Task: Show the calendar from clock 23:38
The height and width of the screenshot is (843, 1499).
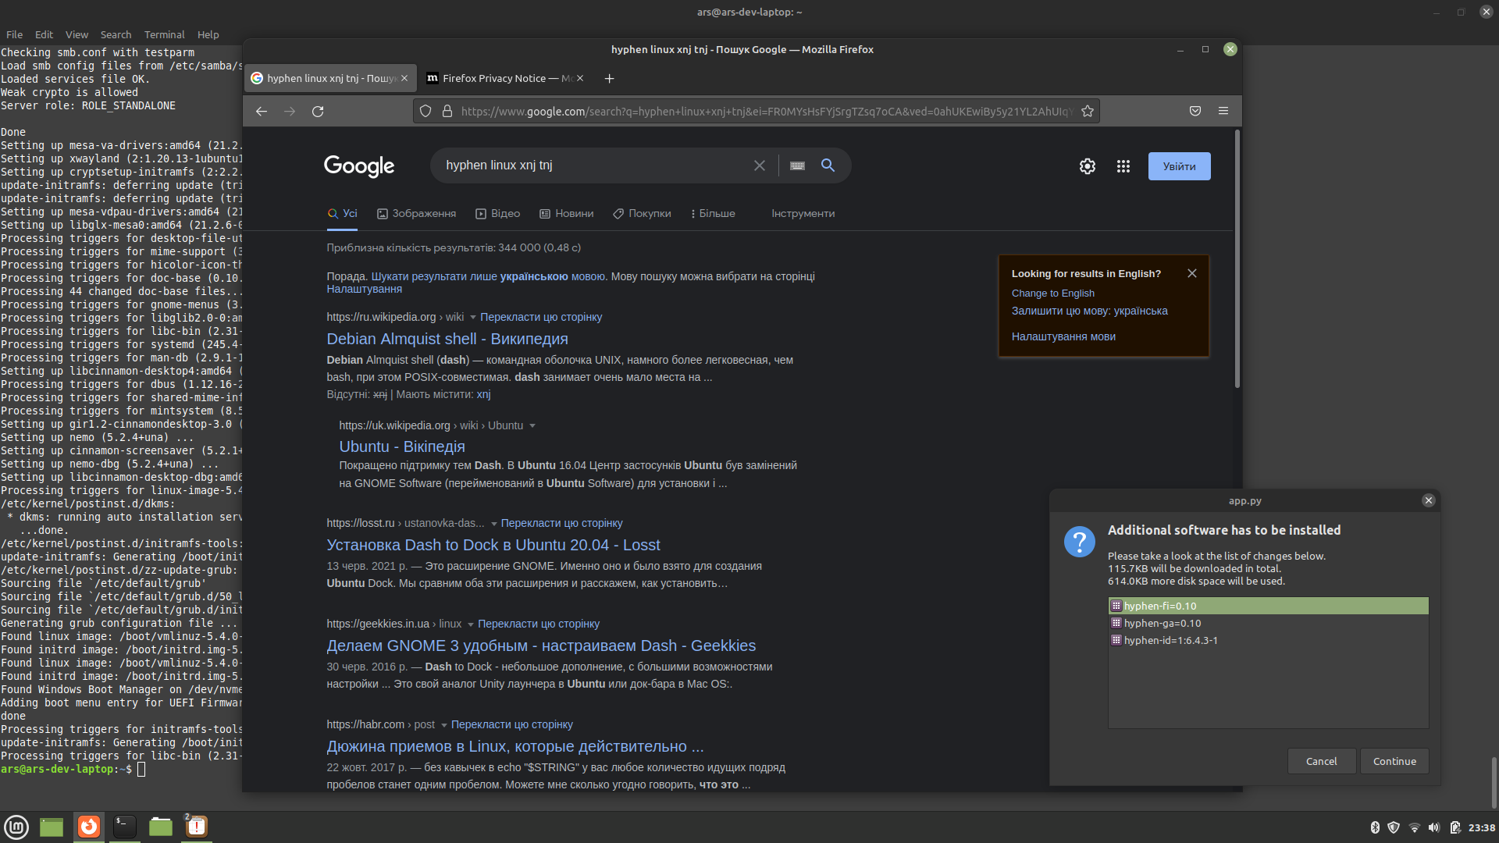Action: click(x=1482, y=827)
